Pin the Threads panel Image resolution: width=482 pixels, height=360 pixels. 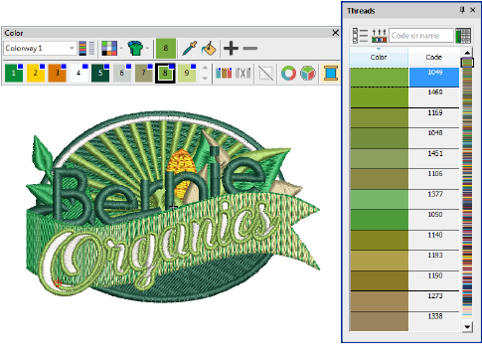click(462, 10)
